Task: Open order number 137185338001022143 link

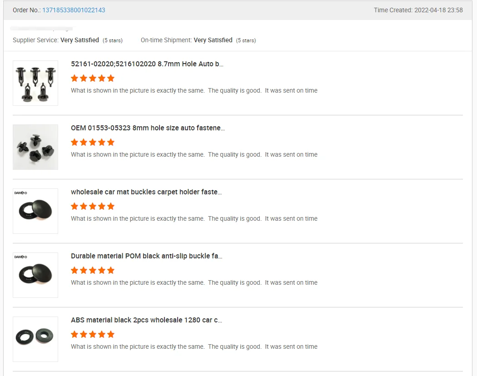Action: (x=74, y=10)
